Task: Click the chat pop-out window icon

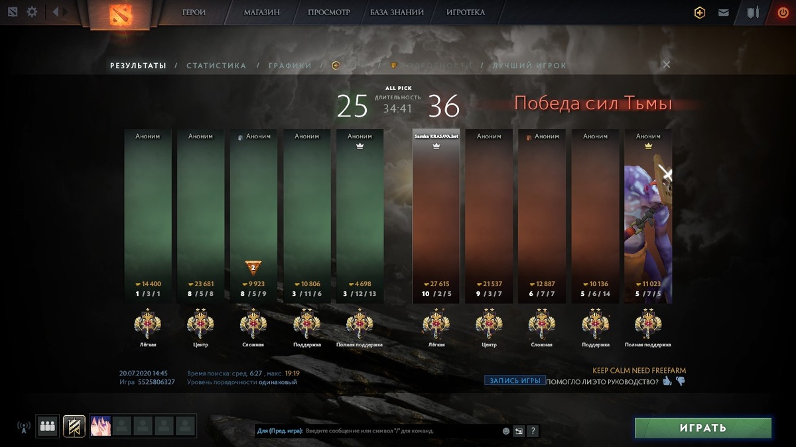Action: (x=519, y=430)
